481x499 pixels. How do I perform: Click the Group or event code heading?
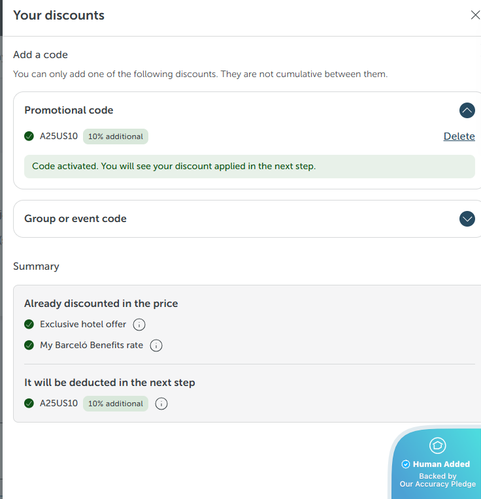(75, 219)
